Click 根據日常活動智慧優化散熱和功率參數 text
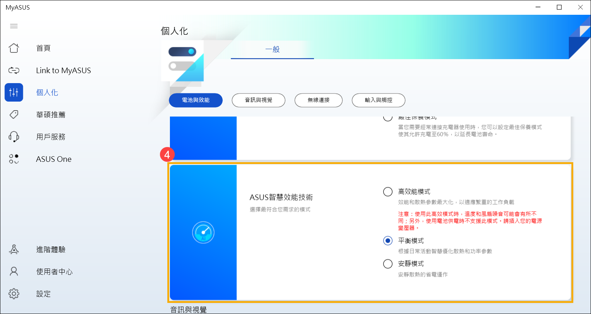The image size is (591, 314). tap(445, 251)
